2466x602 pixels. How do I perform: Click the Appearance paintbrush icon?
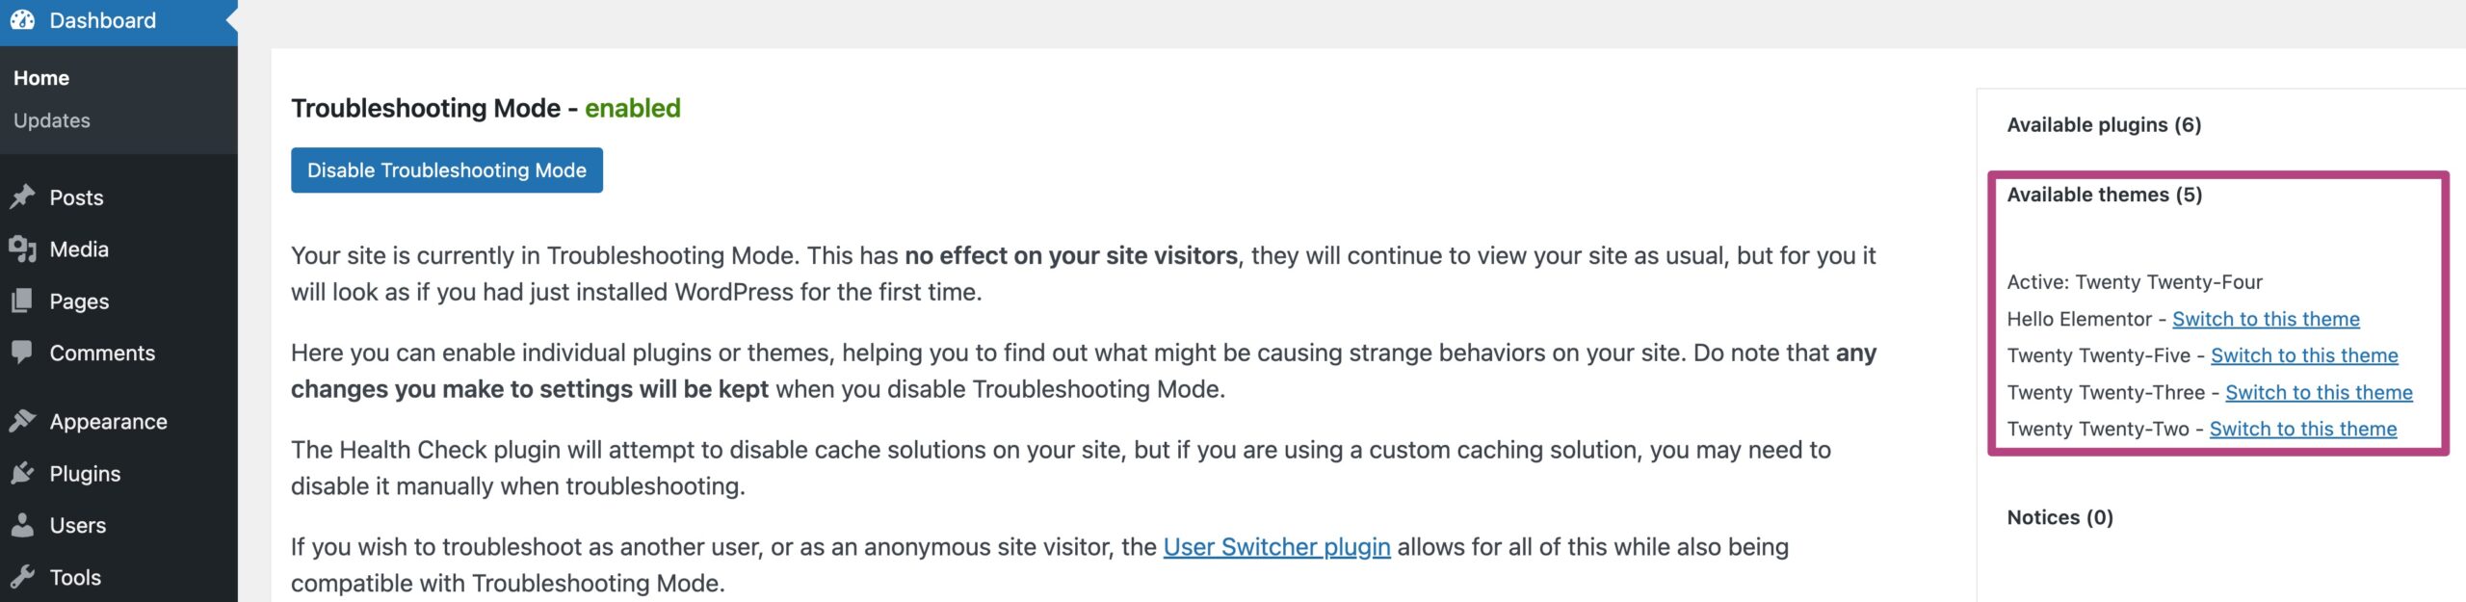coord(22,422)
